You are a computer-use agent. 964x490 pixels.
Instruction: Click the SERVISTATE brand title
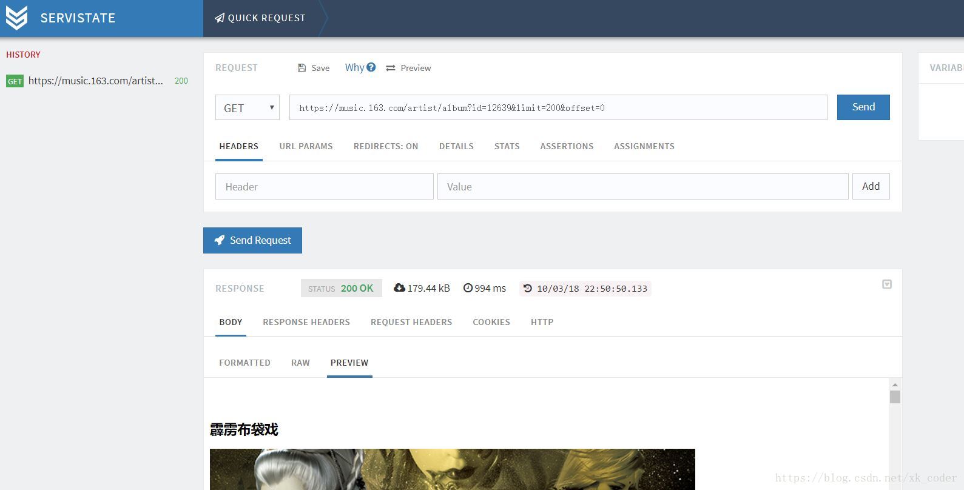(78, 18)
